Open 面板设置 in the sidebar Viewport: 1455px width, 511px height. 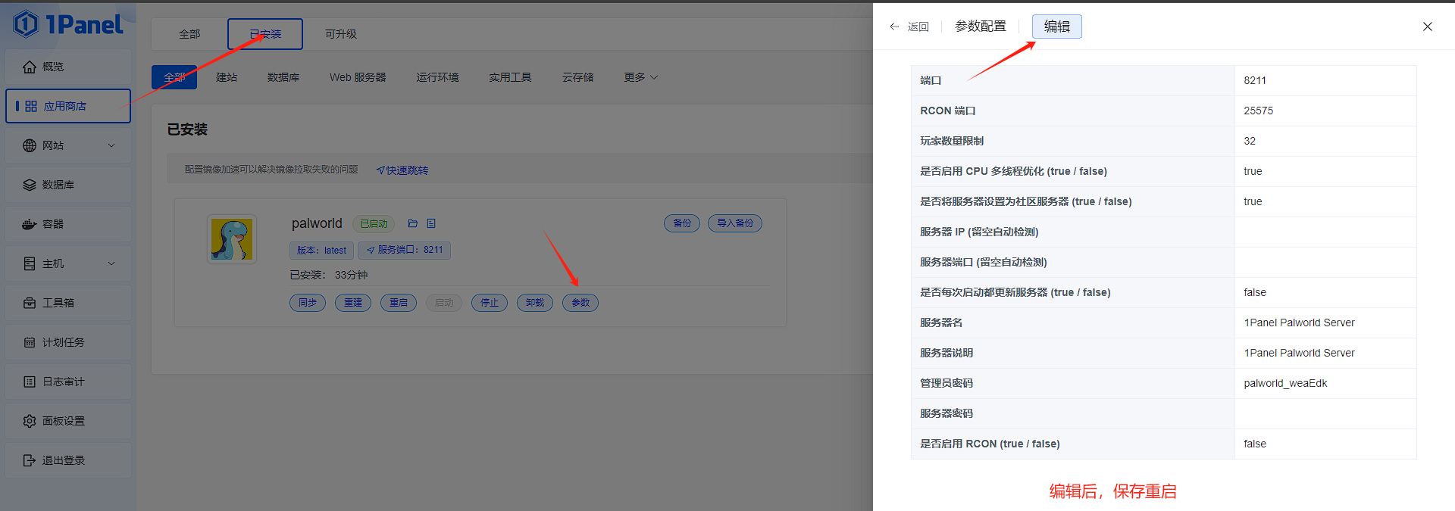[68, 421]
